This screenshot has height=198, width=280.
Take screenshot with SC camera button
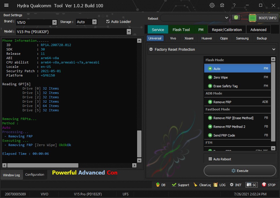252,185
